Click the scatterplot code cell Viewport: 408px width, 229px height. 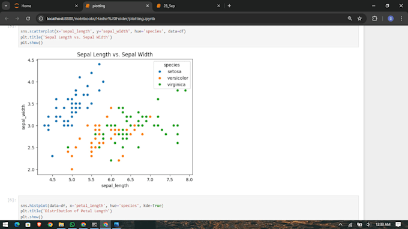(188, 37)
